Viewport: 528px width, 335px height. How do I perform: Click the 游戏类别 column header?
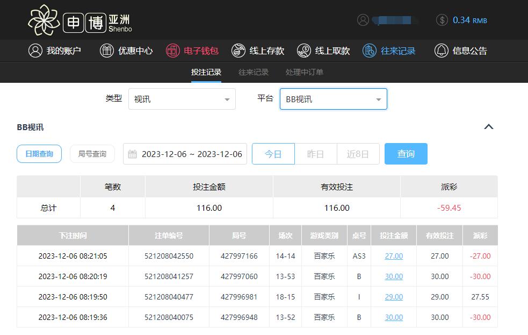pyautogui.click(x=324, y=235)
